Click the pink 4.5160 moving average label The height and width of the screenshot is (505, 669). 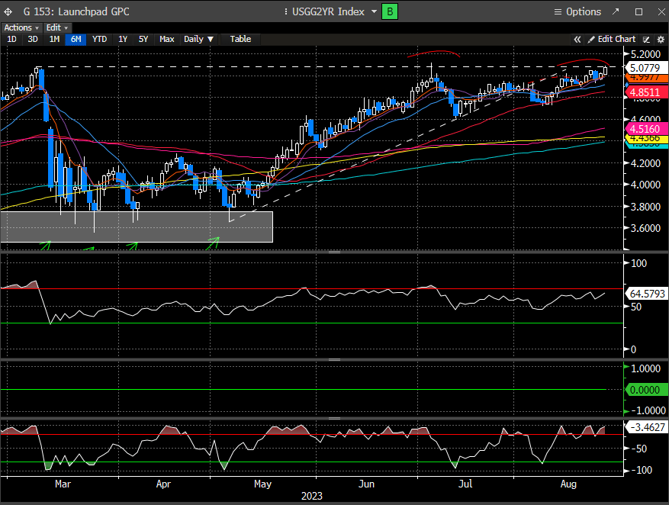(646, 127)
